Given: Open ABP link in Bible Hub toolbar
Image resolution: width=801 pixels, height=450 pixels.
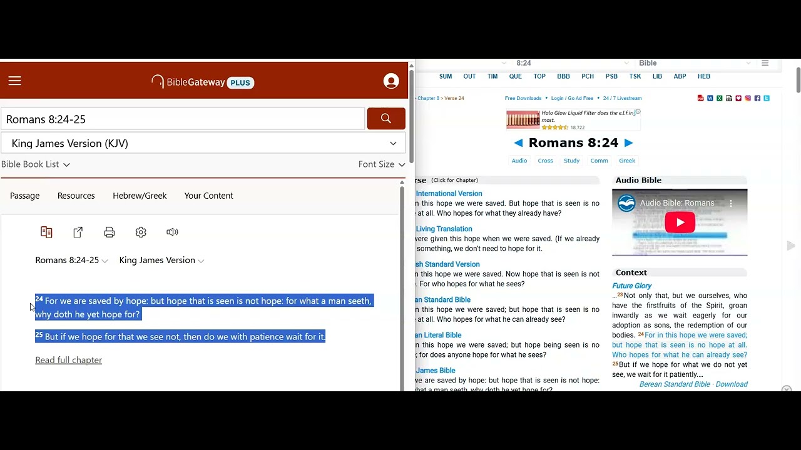Looking at the screenshot, I should point(680,76).
